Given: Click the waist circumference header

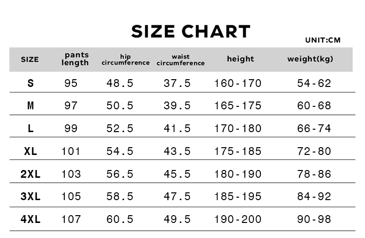Looking at the screenshot, I should [x=181, y=60].
